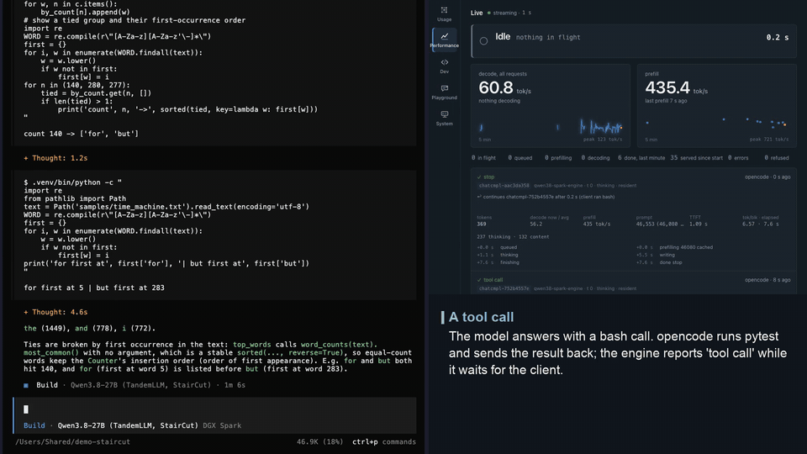
Task: Click '0 prefilling' counter
Action: coord(558,158)
